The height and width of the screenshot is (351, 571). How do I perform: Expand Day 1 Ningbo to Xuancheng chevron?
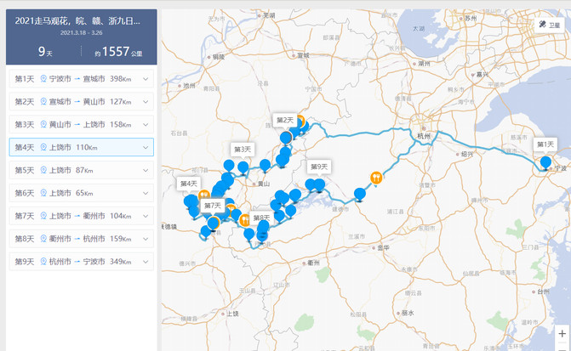[x=146, y=79]
